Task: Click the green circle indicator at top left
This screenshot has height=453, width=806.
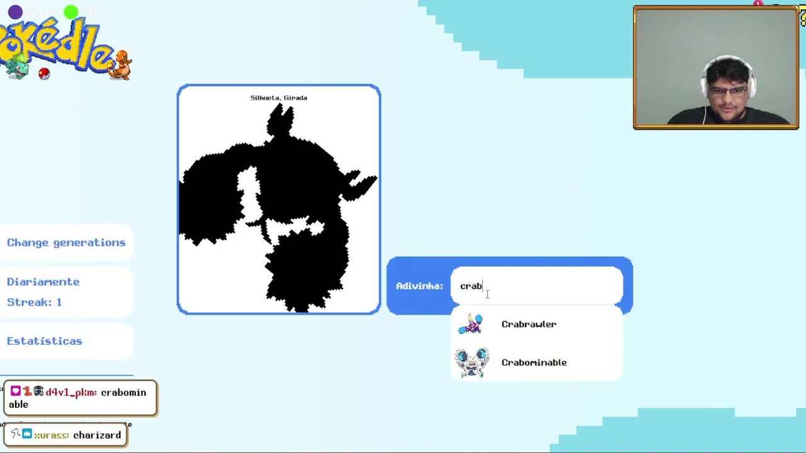Action: click(71, 12)
